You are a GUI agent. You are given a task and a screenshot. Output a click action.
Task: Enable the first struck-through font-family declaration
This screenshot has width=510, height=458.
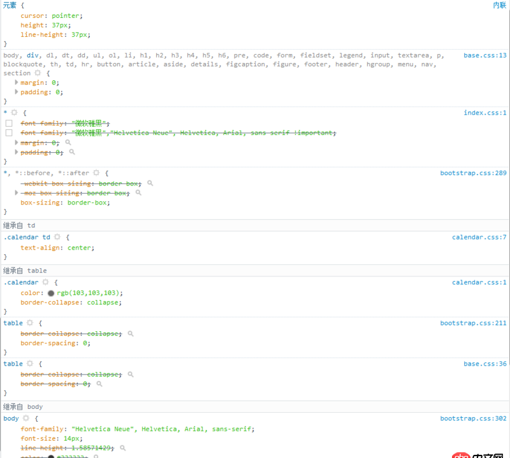pos(10,123)
